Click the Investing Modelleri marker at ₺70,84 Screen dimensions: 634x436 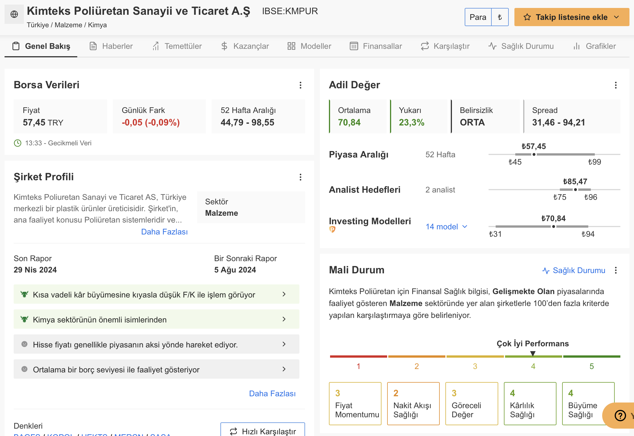(x=554, y=227)
